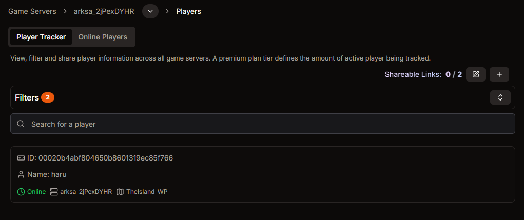
Task: Click the Players breadcrumb item
Action: 188,11
